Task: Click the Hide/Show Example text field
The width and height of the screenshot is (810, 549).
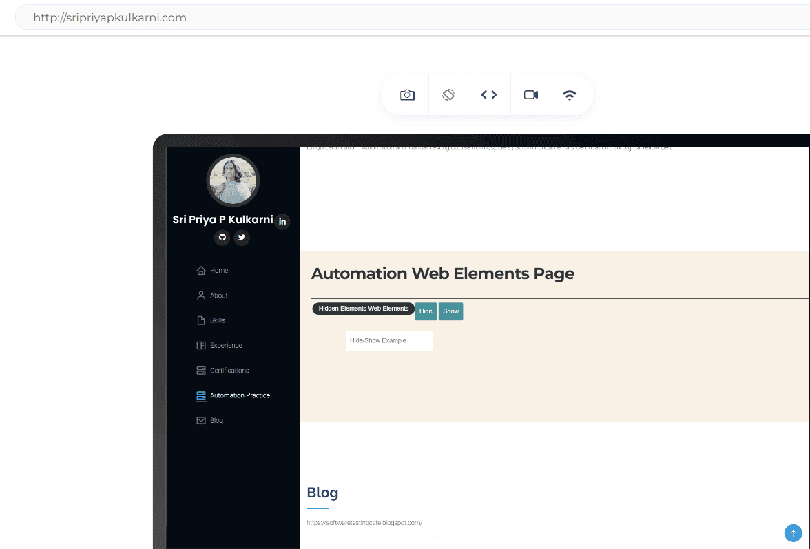Action: point(388,341)
